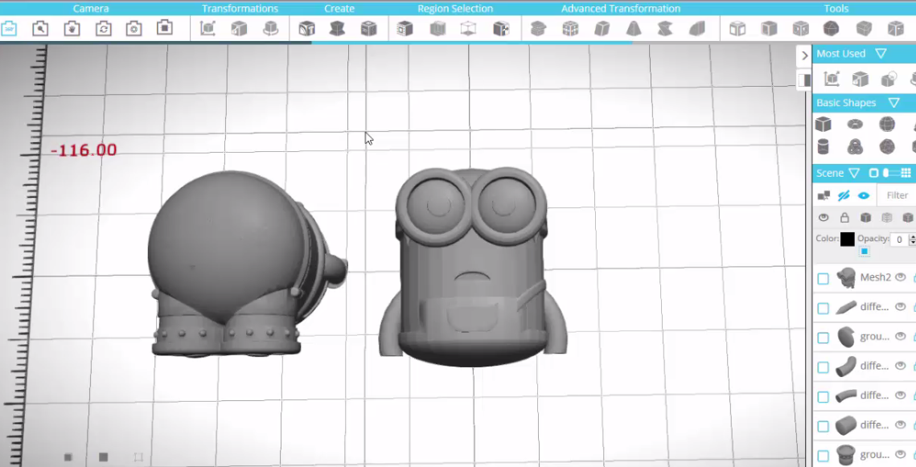The height and width of the screenshot is (467, 916).
Task: Open the 3D text cube tool in Create
Action: click(306, 29)
